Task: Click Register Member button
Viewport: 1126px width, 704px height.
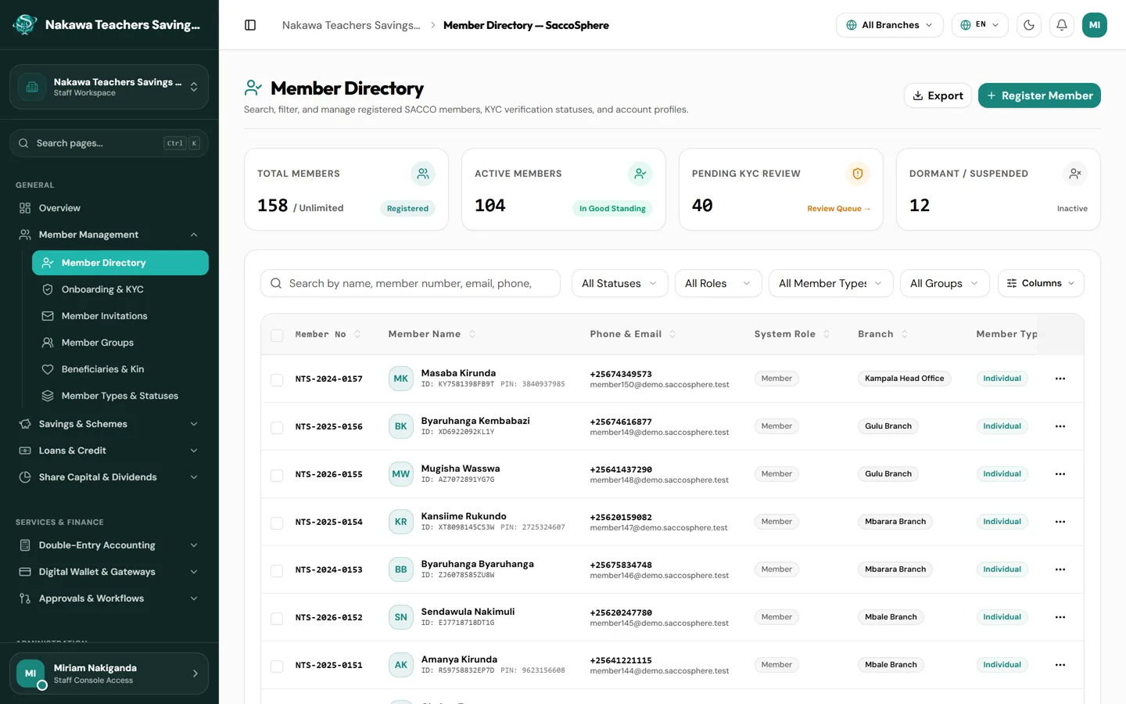Action: coord(1039,95)
